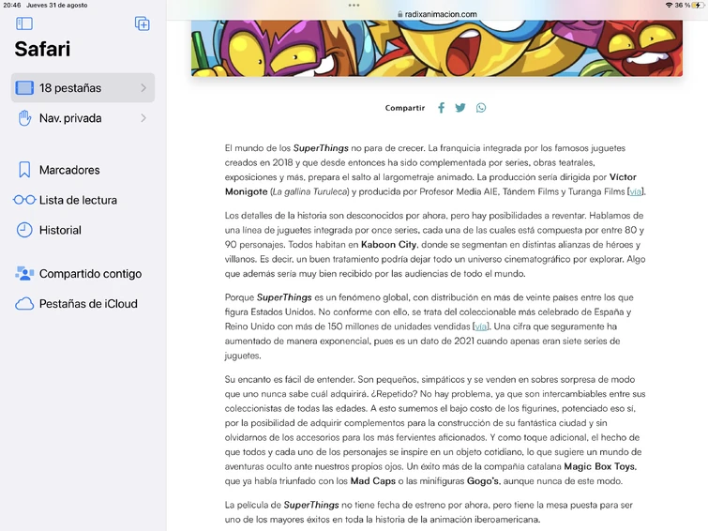Click the bold text Magic Box Toys

[599, 466]
